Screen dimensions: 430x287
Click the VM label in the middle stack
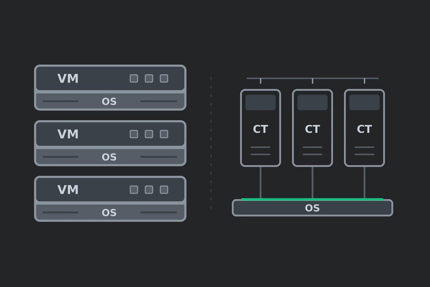point(68,134)
